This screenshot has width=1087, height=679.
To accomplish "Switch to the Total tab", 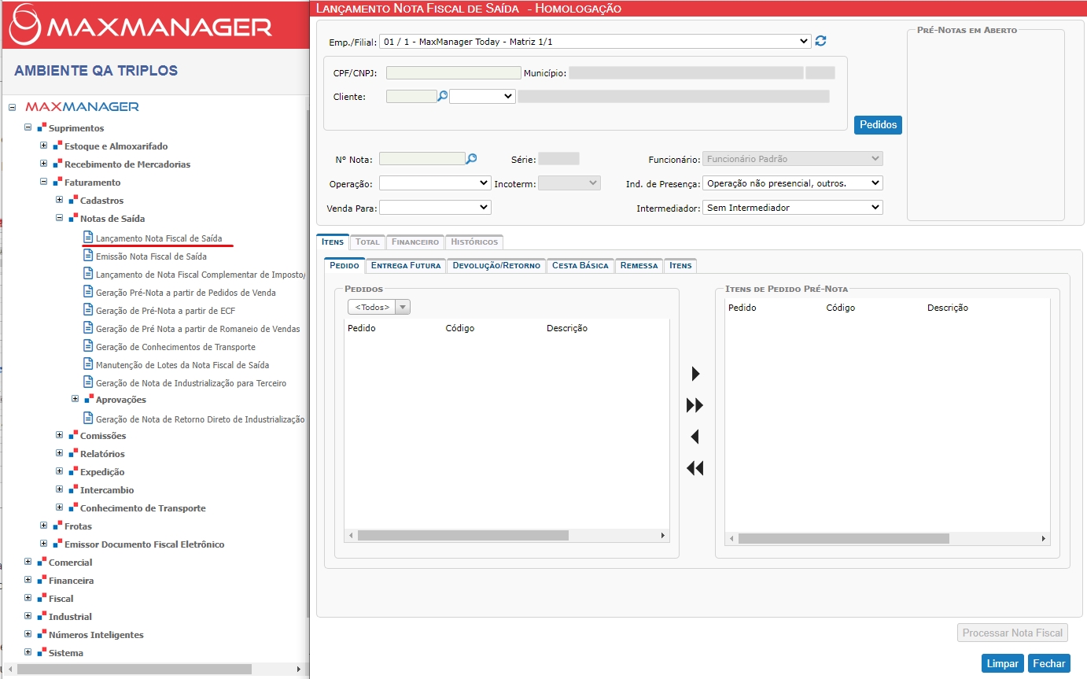I will 367,242.
